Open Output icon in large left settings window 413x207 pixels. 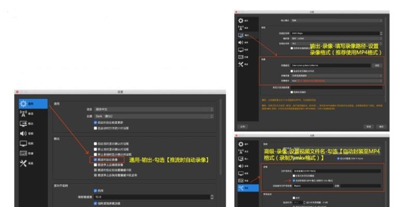[23, 124]
